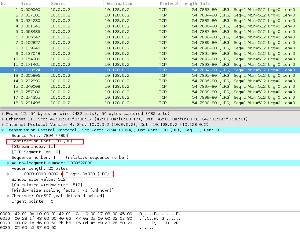This screenshot has height=235, width=300.
Task: Sort packets by the Info column
Action: pyautogui.click(x=249, y=3)
